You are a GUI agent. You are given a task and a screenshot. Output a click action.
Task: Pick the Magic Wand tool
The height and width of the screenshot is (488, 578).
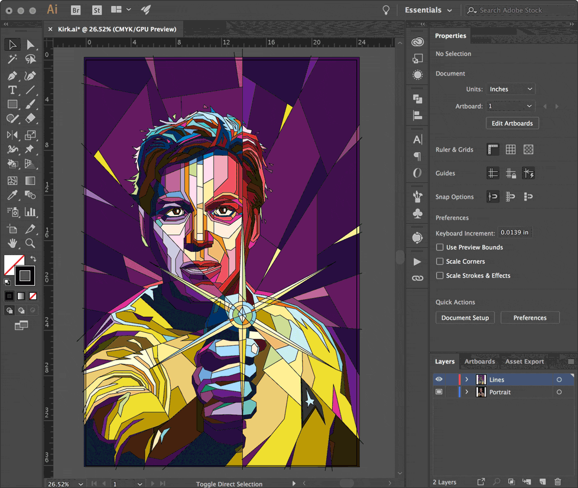point(12,60)
